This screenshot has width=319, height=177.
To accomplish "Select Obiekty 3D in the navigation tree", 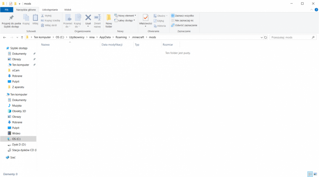I will click(x=19, y=111).
